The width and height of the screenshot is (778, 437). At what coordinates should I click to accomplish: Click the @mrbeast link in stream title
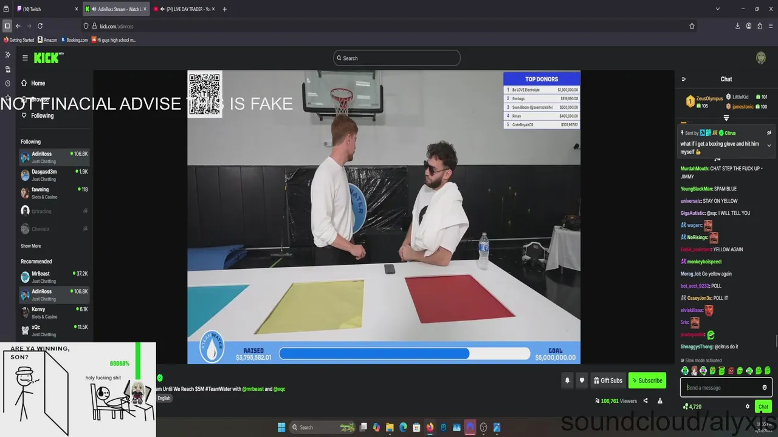click(253, 389)
